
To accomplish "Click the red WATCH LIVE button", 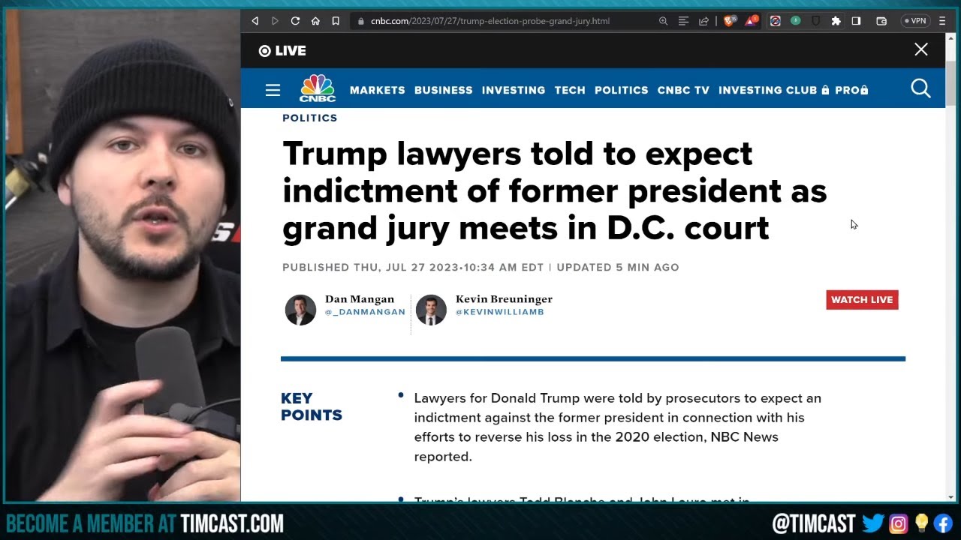I will (862, 299).
